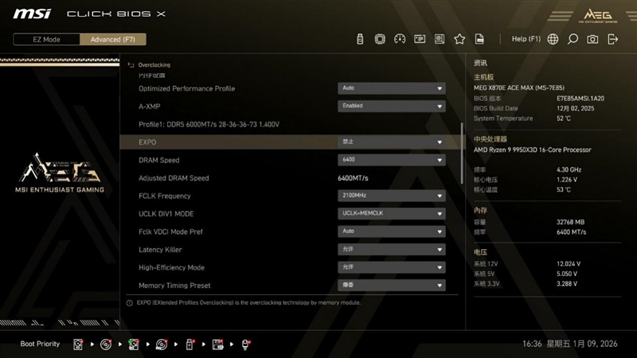Open Help (F1)
The width and height of the screenshot is (637, 358).
click(526, 39)
